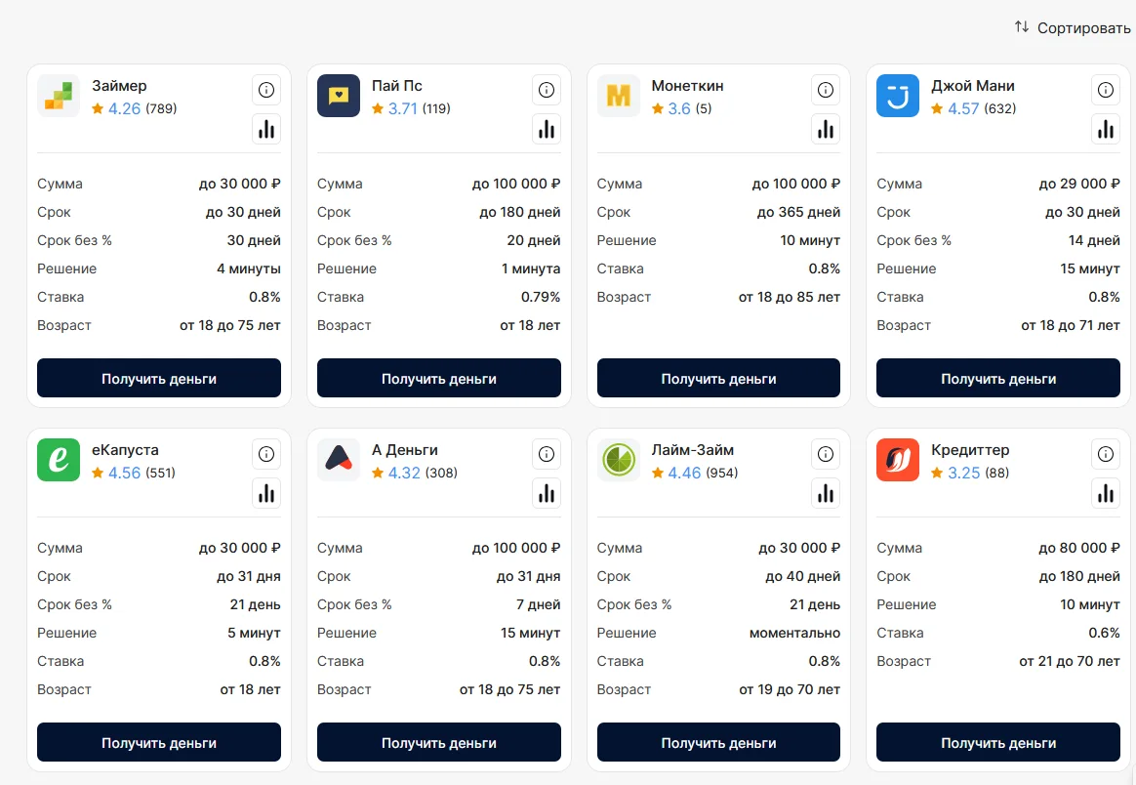
Task: Open info icon on Лайм-Займ card
Action: click(826, 454)
